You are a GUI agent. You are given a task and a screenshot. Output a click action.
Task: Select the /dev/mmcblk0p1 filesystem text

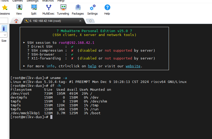pos(25,113)
